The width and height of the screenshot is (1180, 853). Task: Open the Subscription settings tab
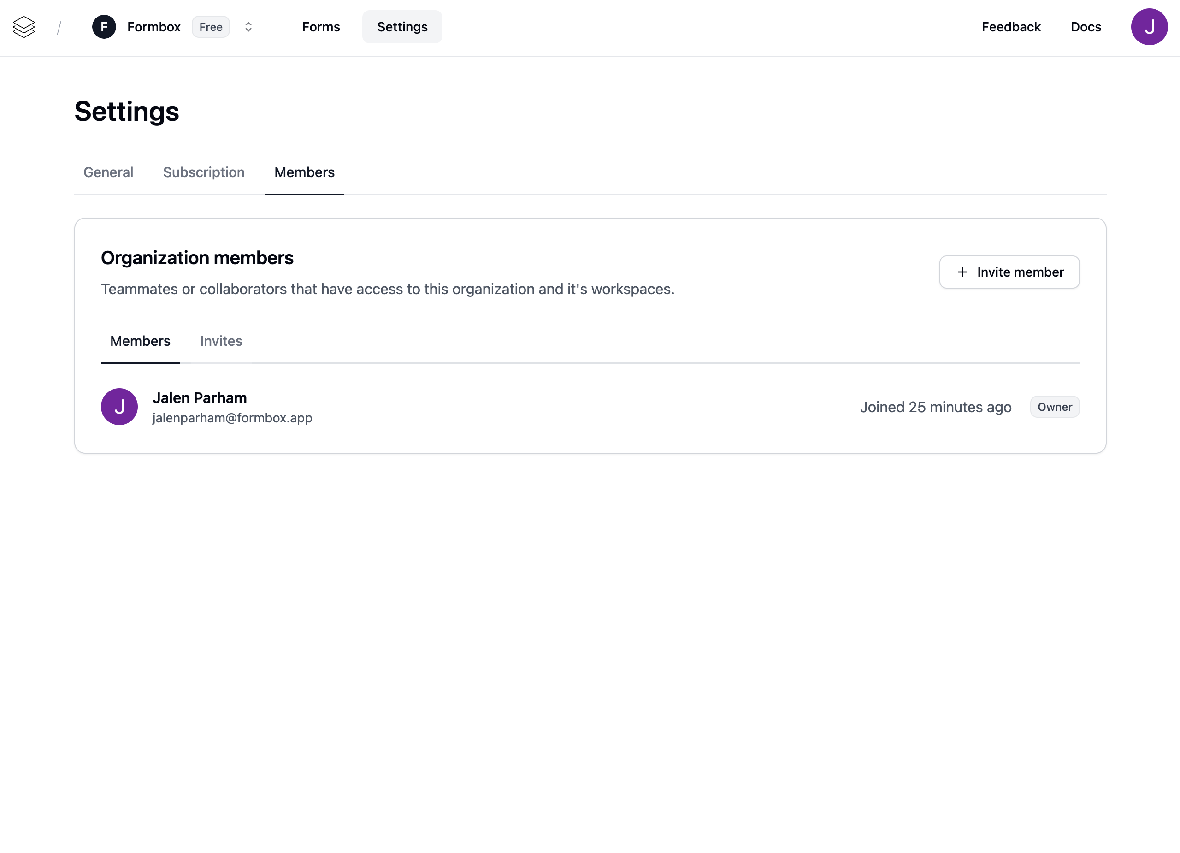(203, 172)
